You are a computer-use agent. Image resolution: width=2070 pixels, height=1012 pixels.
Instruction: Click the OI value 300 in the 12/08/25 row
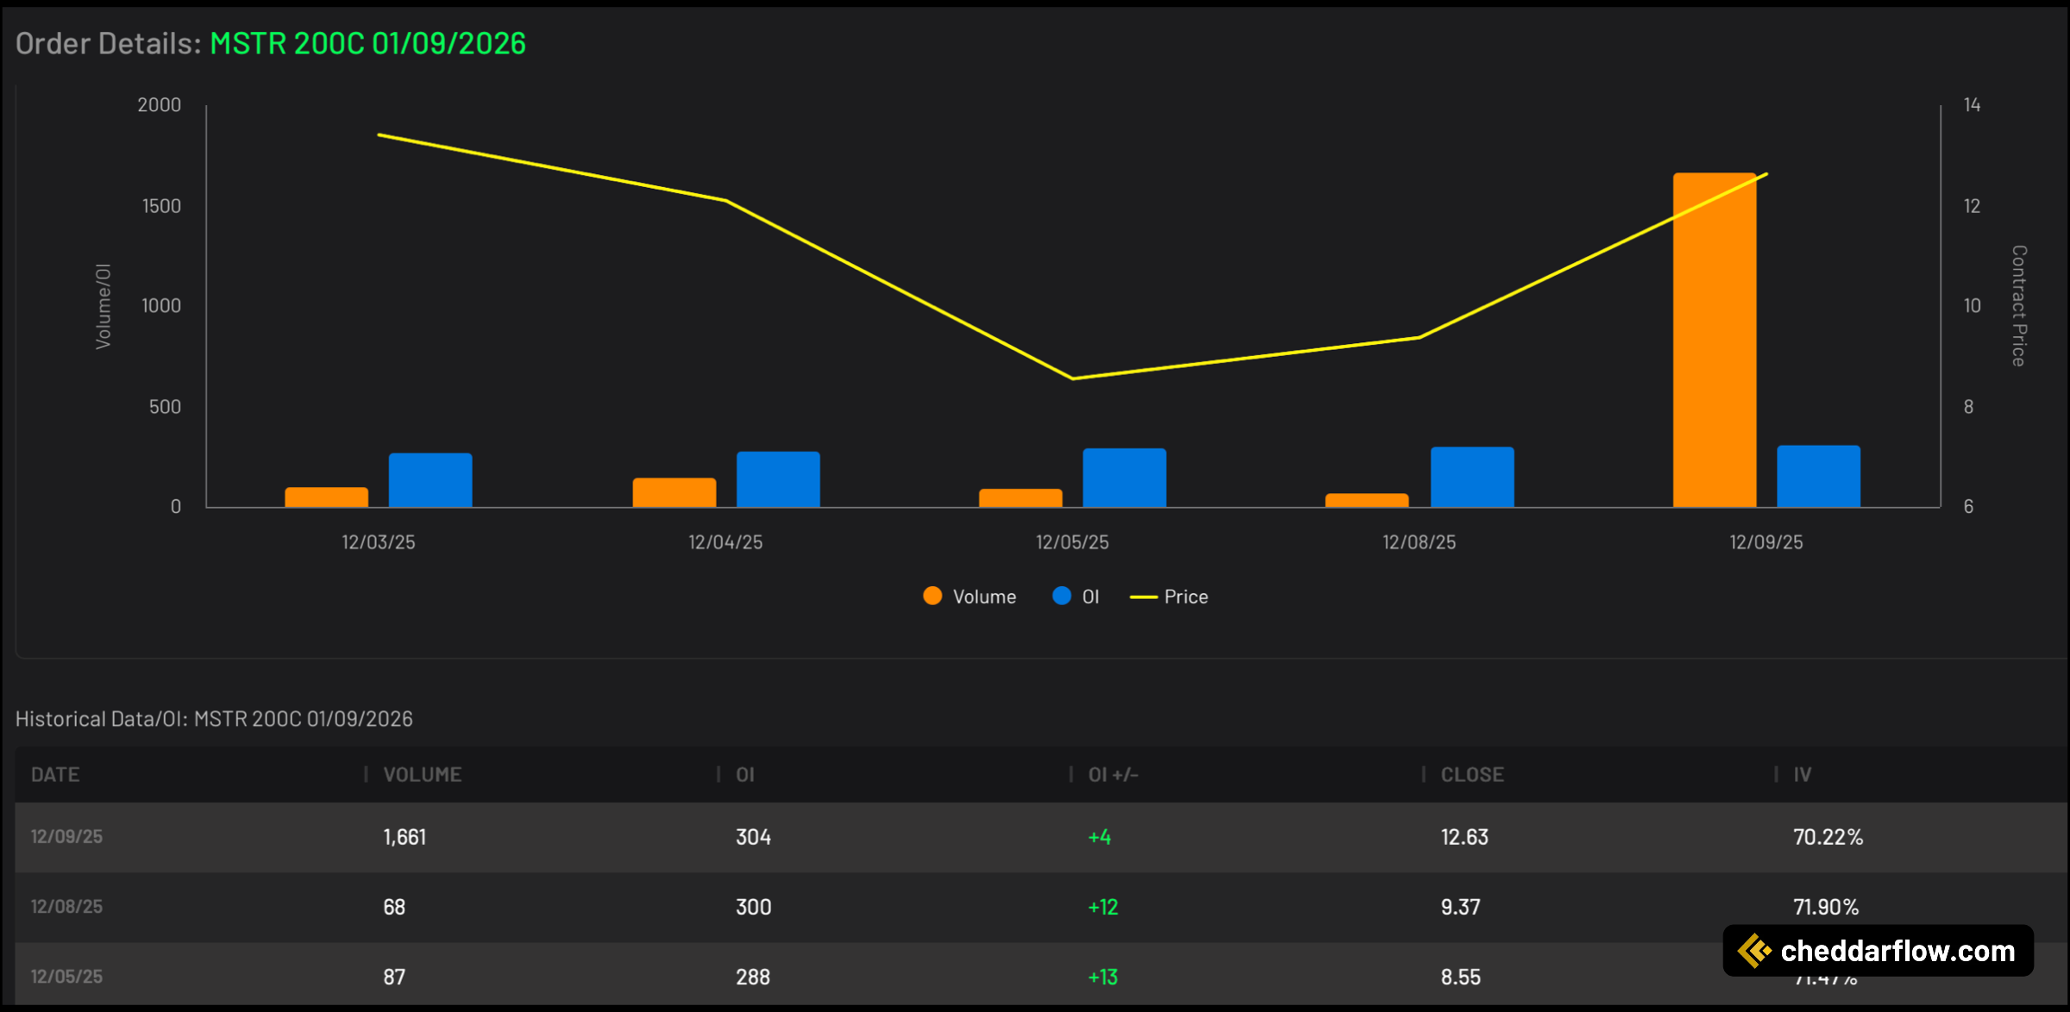tap(753, 906)
